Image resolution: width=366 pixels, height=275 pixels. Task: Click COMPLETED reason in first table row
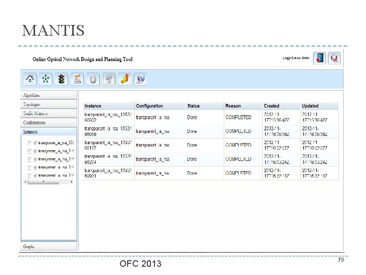238,117
